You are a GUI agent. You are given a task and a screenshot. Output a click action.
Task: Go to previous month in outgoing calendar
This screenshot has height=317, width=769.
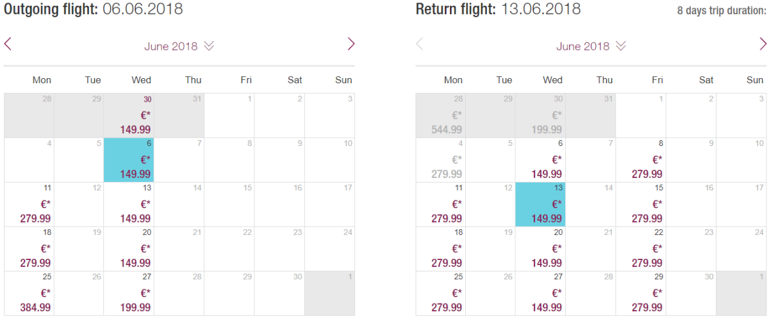(x=8, y=44)
